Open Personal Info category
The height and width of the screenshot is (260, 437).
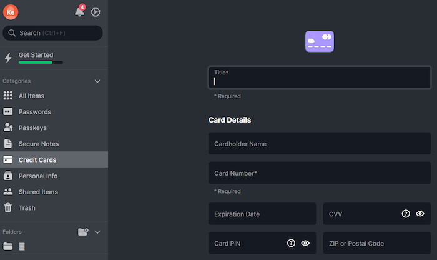(54, 176)
